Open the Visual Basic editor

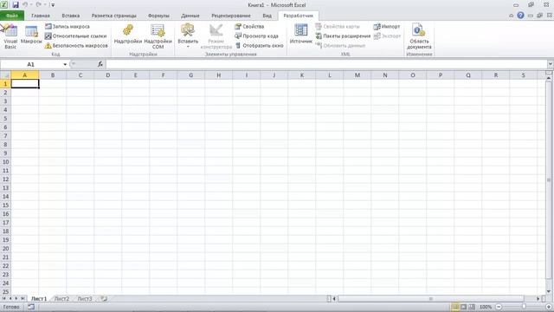pos(10,36)
